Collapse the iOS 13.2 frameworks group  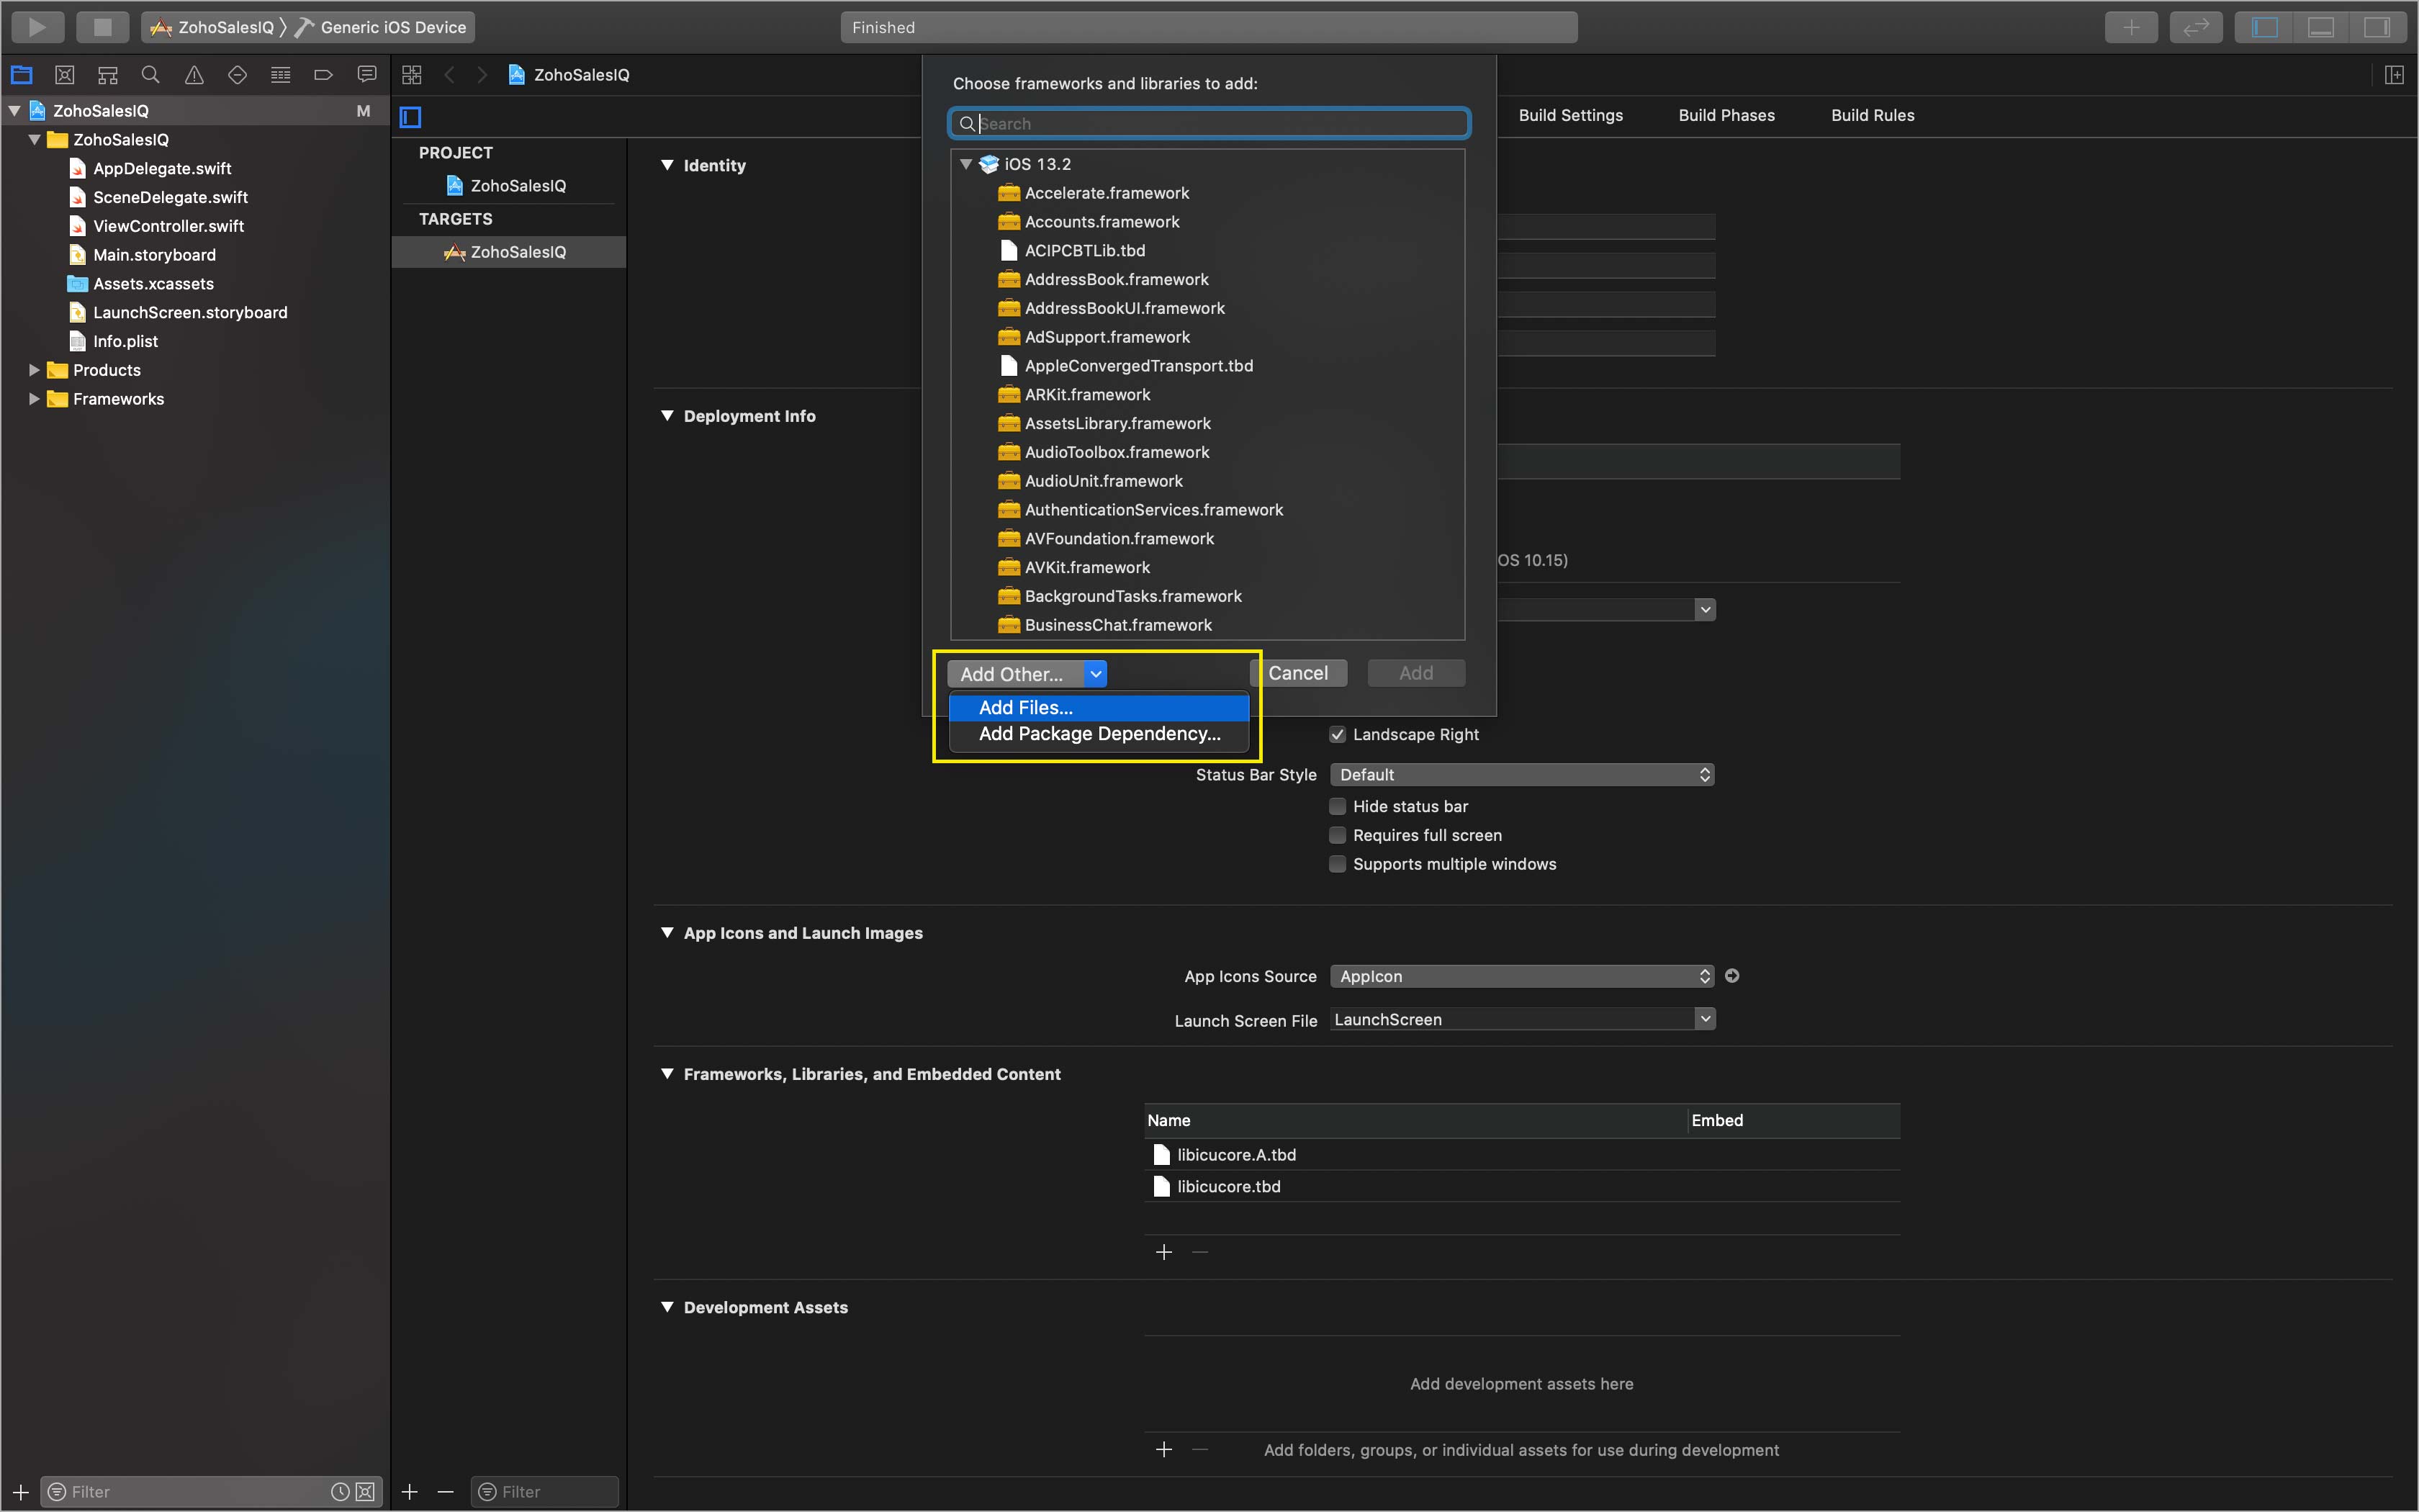965,164
